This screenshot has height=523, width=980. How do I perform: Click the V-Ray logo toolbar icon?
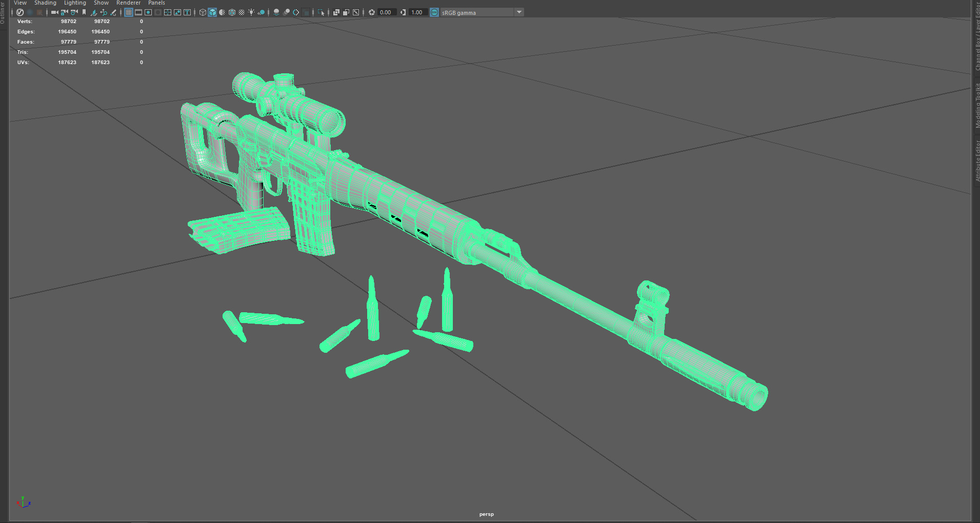pyautogui.click(x=20, y=12)
